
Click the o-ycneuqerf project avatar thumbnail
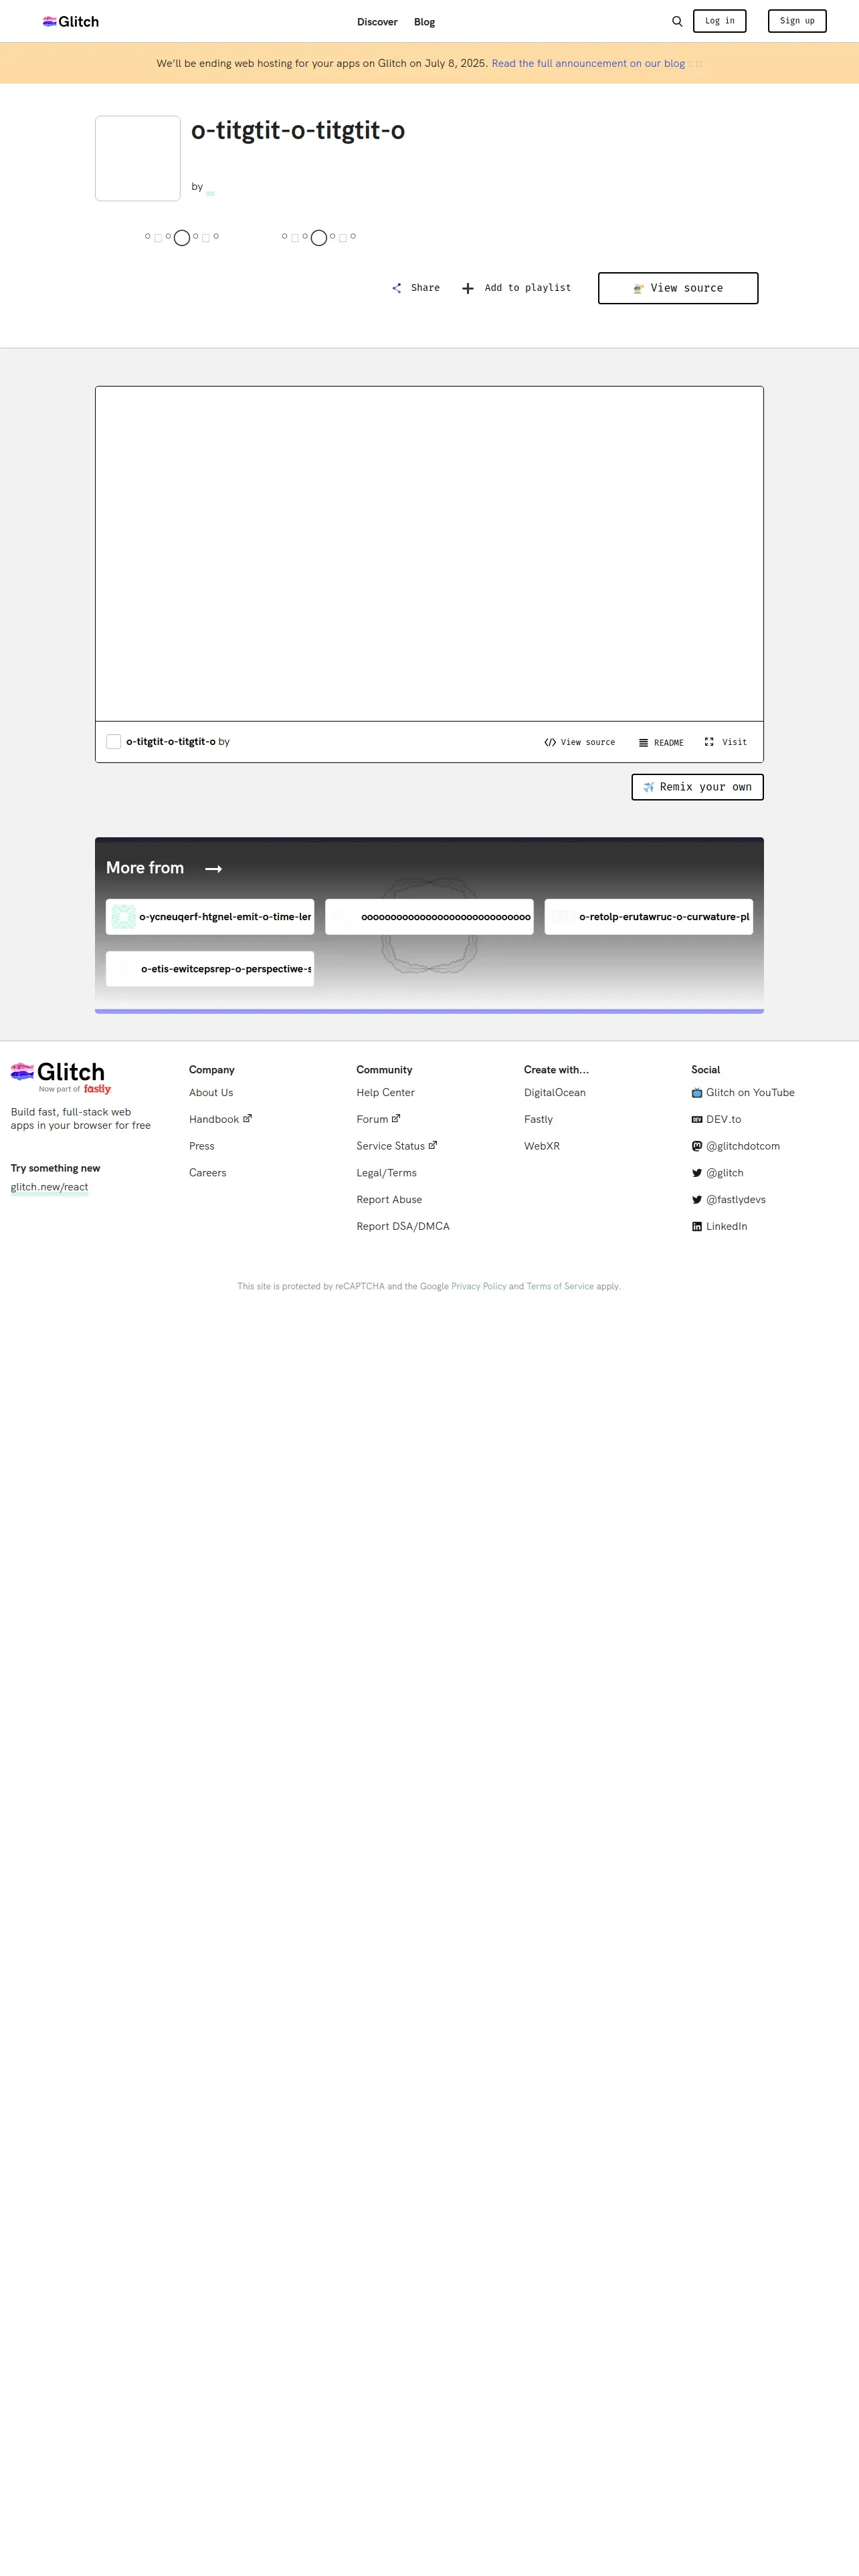point(123,917)
